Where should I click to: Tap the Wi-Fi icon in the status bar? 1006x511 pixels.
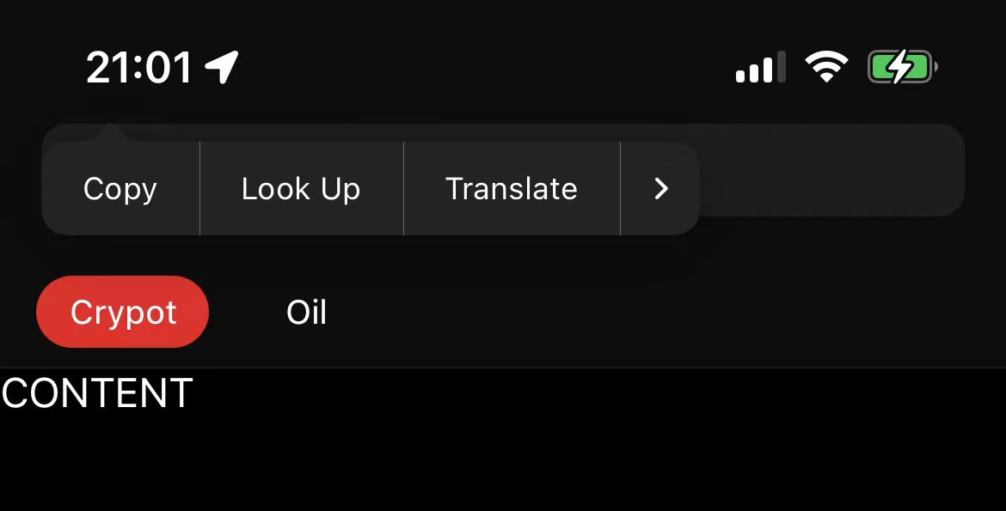coord(827,66)
